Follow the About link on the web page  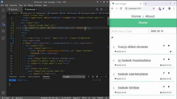click(x=150, y=16)
